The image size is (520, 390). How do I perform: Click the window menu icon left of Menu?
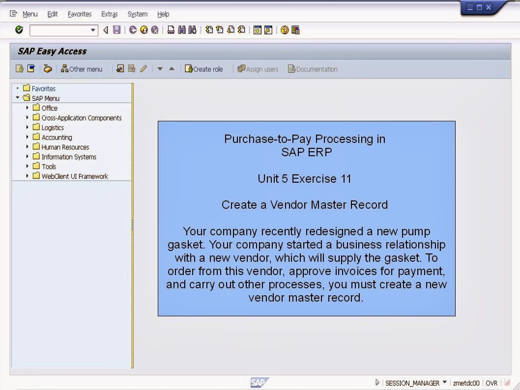(13, 14)
